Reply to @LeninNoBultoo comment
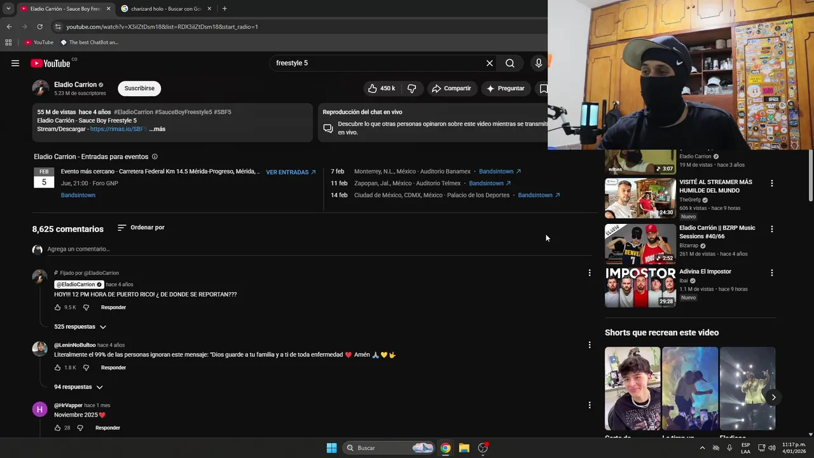The image size is (814, 458). coord(113,368)
